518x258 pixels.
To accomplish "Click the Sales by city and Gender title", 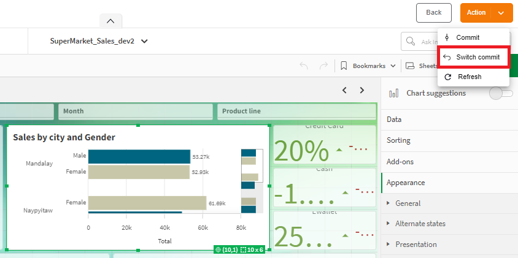I will tap(64, 137).
